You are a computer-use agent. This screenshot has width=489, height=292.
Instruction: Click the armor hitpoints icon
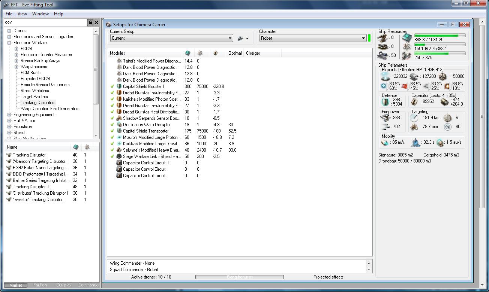coord(414,76)
